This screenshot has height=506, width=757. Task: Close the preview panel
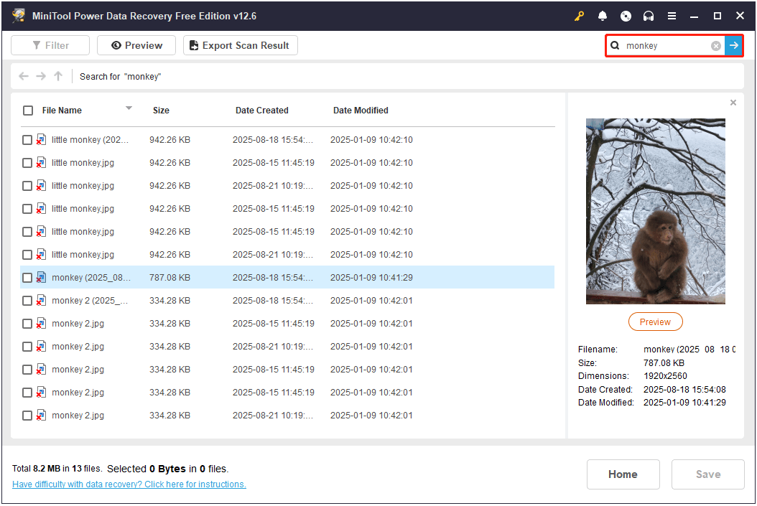(x=733, y=102)
